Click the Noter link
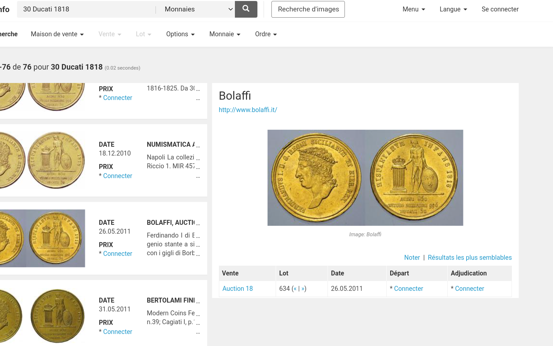Viewport: 553px width, 346px height. pyautogui.click(x=412, y=257)
